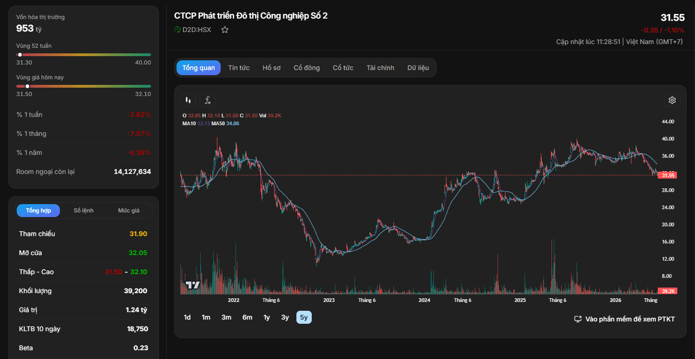Click today's price range slider marker
The width and height of the screenshot is (695, 359).
pyautogui.click(x=27, y=86)
